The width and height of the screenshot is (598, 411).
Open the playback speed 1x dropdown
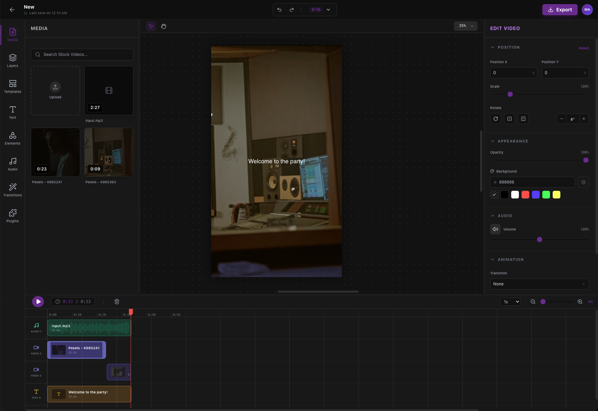[510, 302]
